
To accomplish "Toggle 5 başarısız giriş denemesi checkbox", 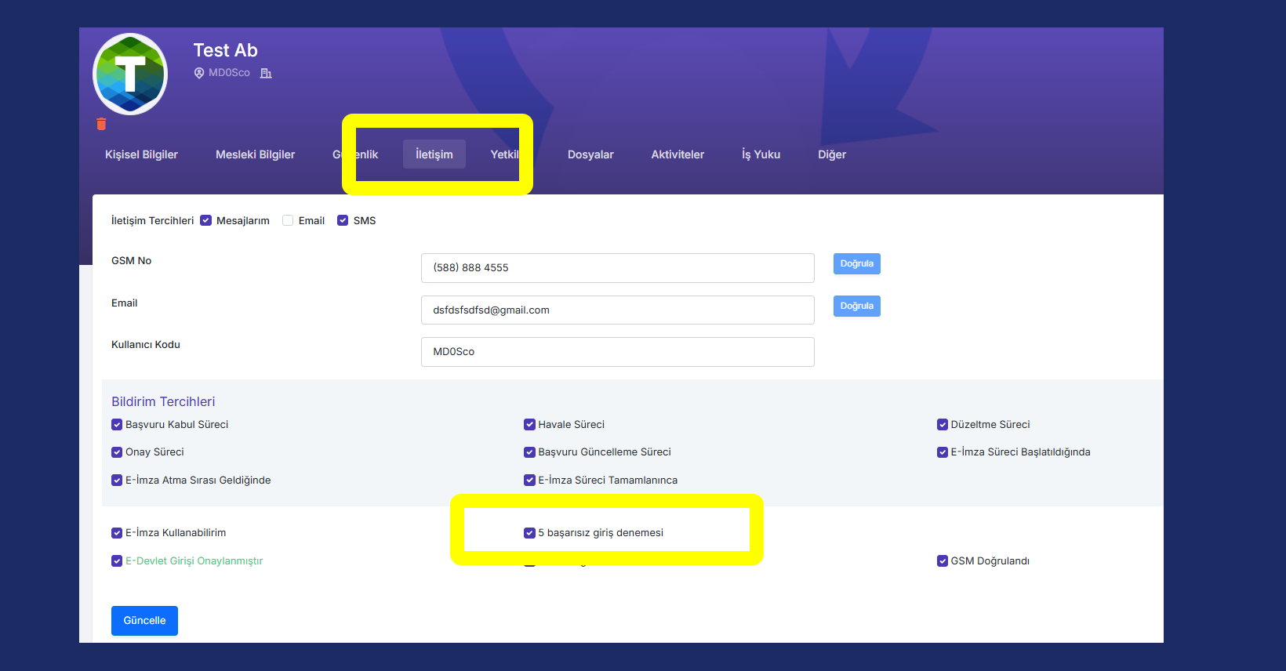I will 529,533.
